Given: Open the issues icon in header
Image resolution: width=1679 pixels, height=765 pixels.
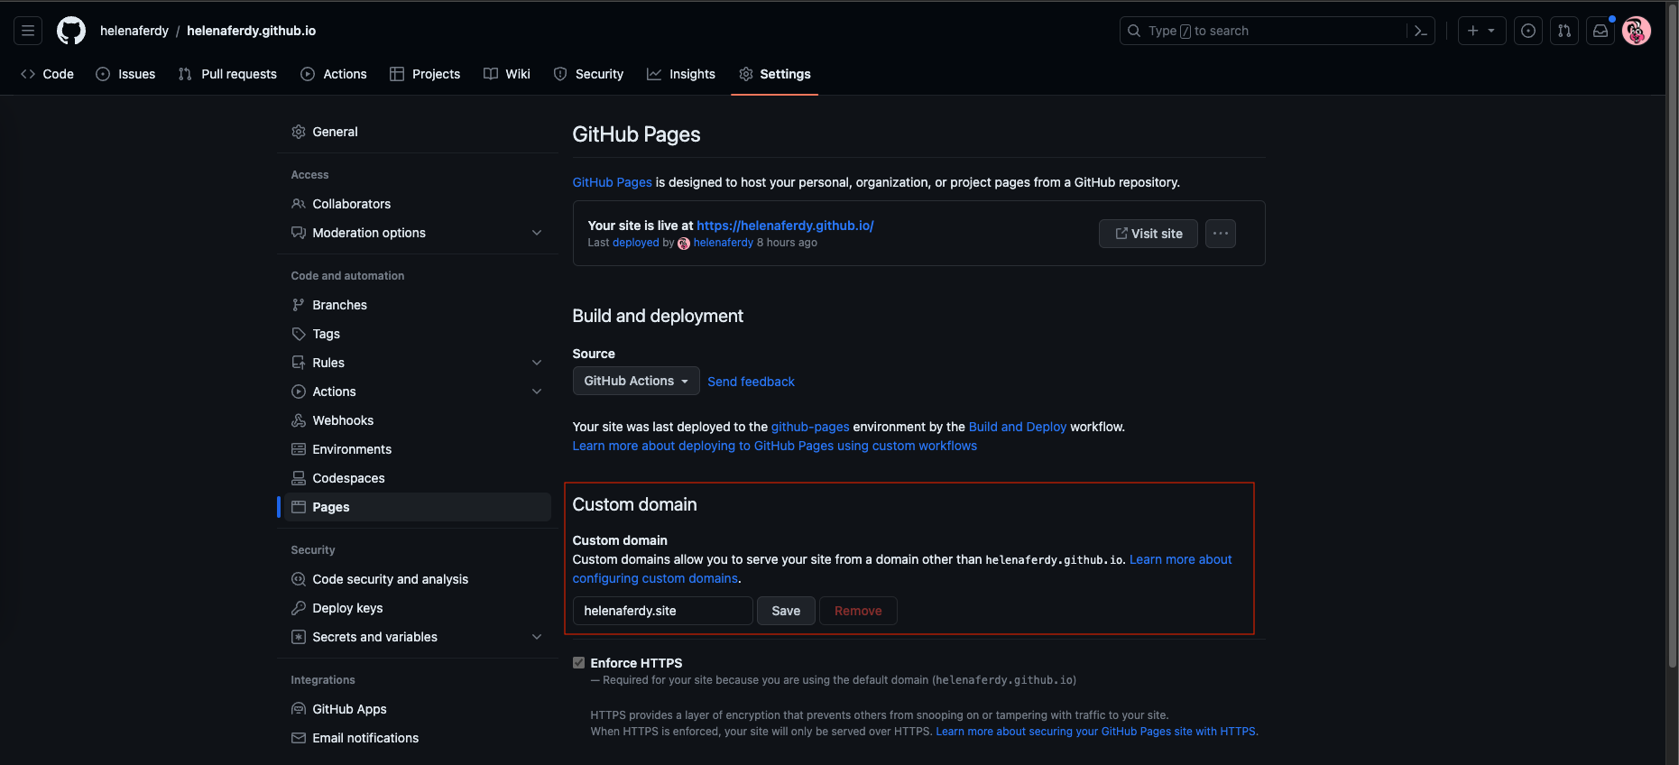Looking at the screenshot, I should pos(1527,31).
